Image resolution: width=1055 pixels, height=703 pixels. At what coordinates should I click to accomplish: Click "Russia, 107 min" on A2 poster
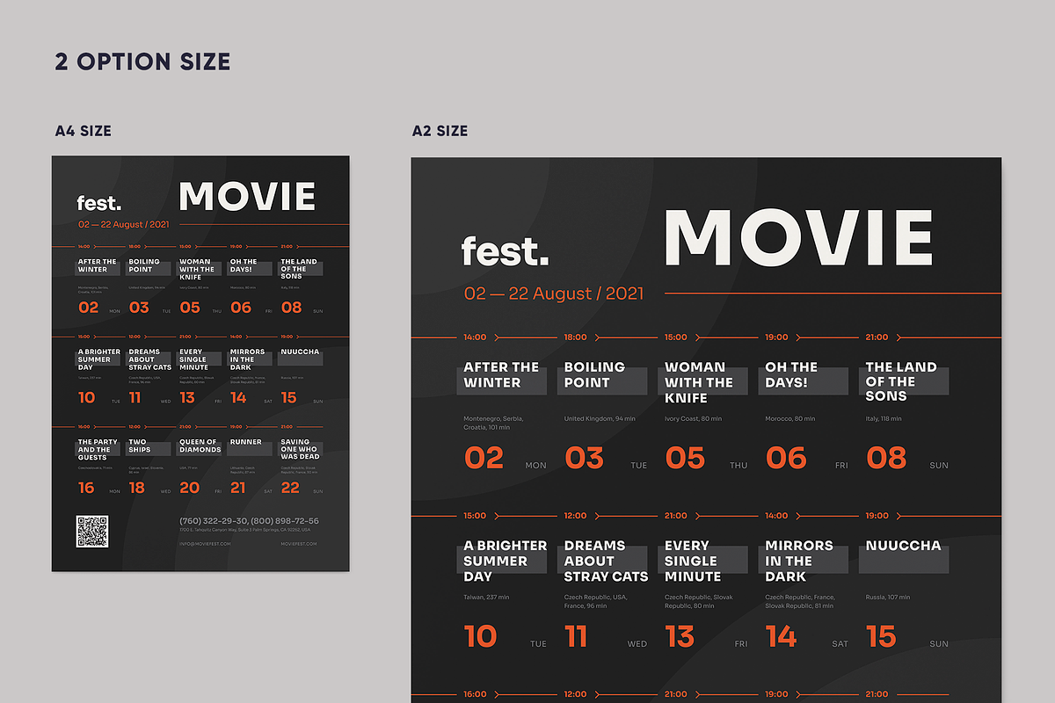click(x=888, y=598)
